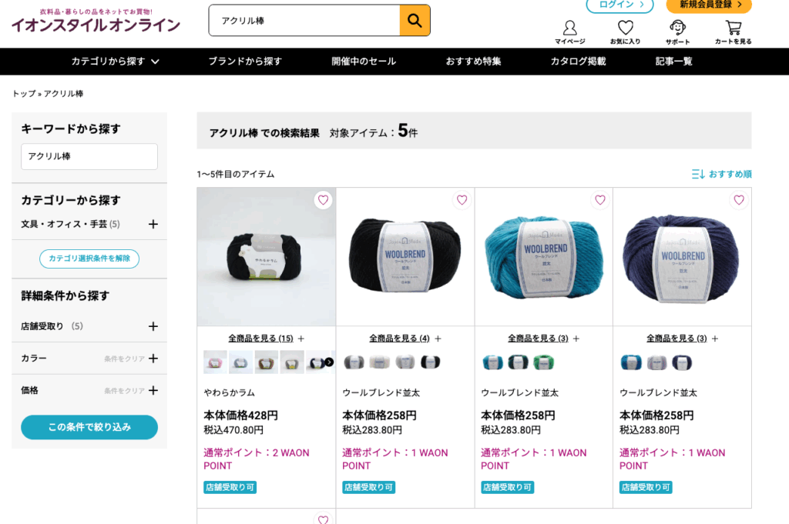Open My Page (マイページ) icon
The width and height of the screenshot is (789, 524).
(569, 32)
